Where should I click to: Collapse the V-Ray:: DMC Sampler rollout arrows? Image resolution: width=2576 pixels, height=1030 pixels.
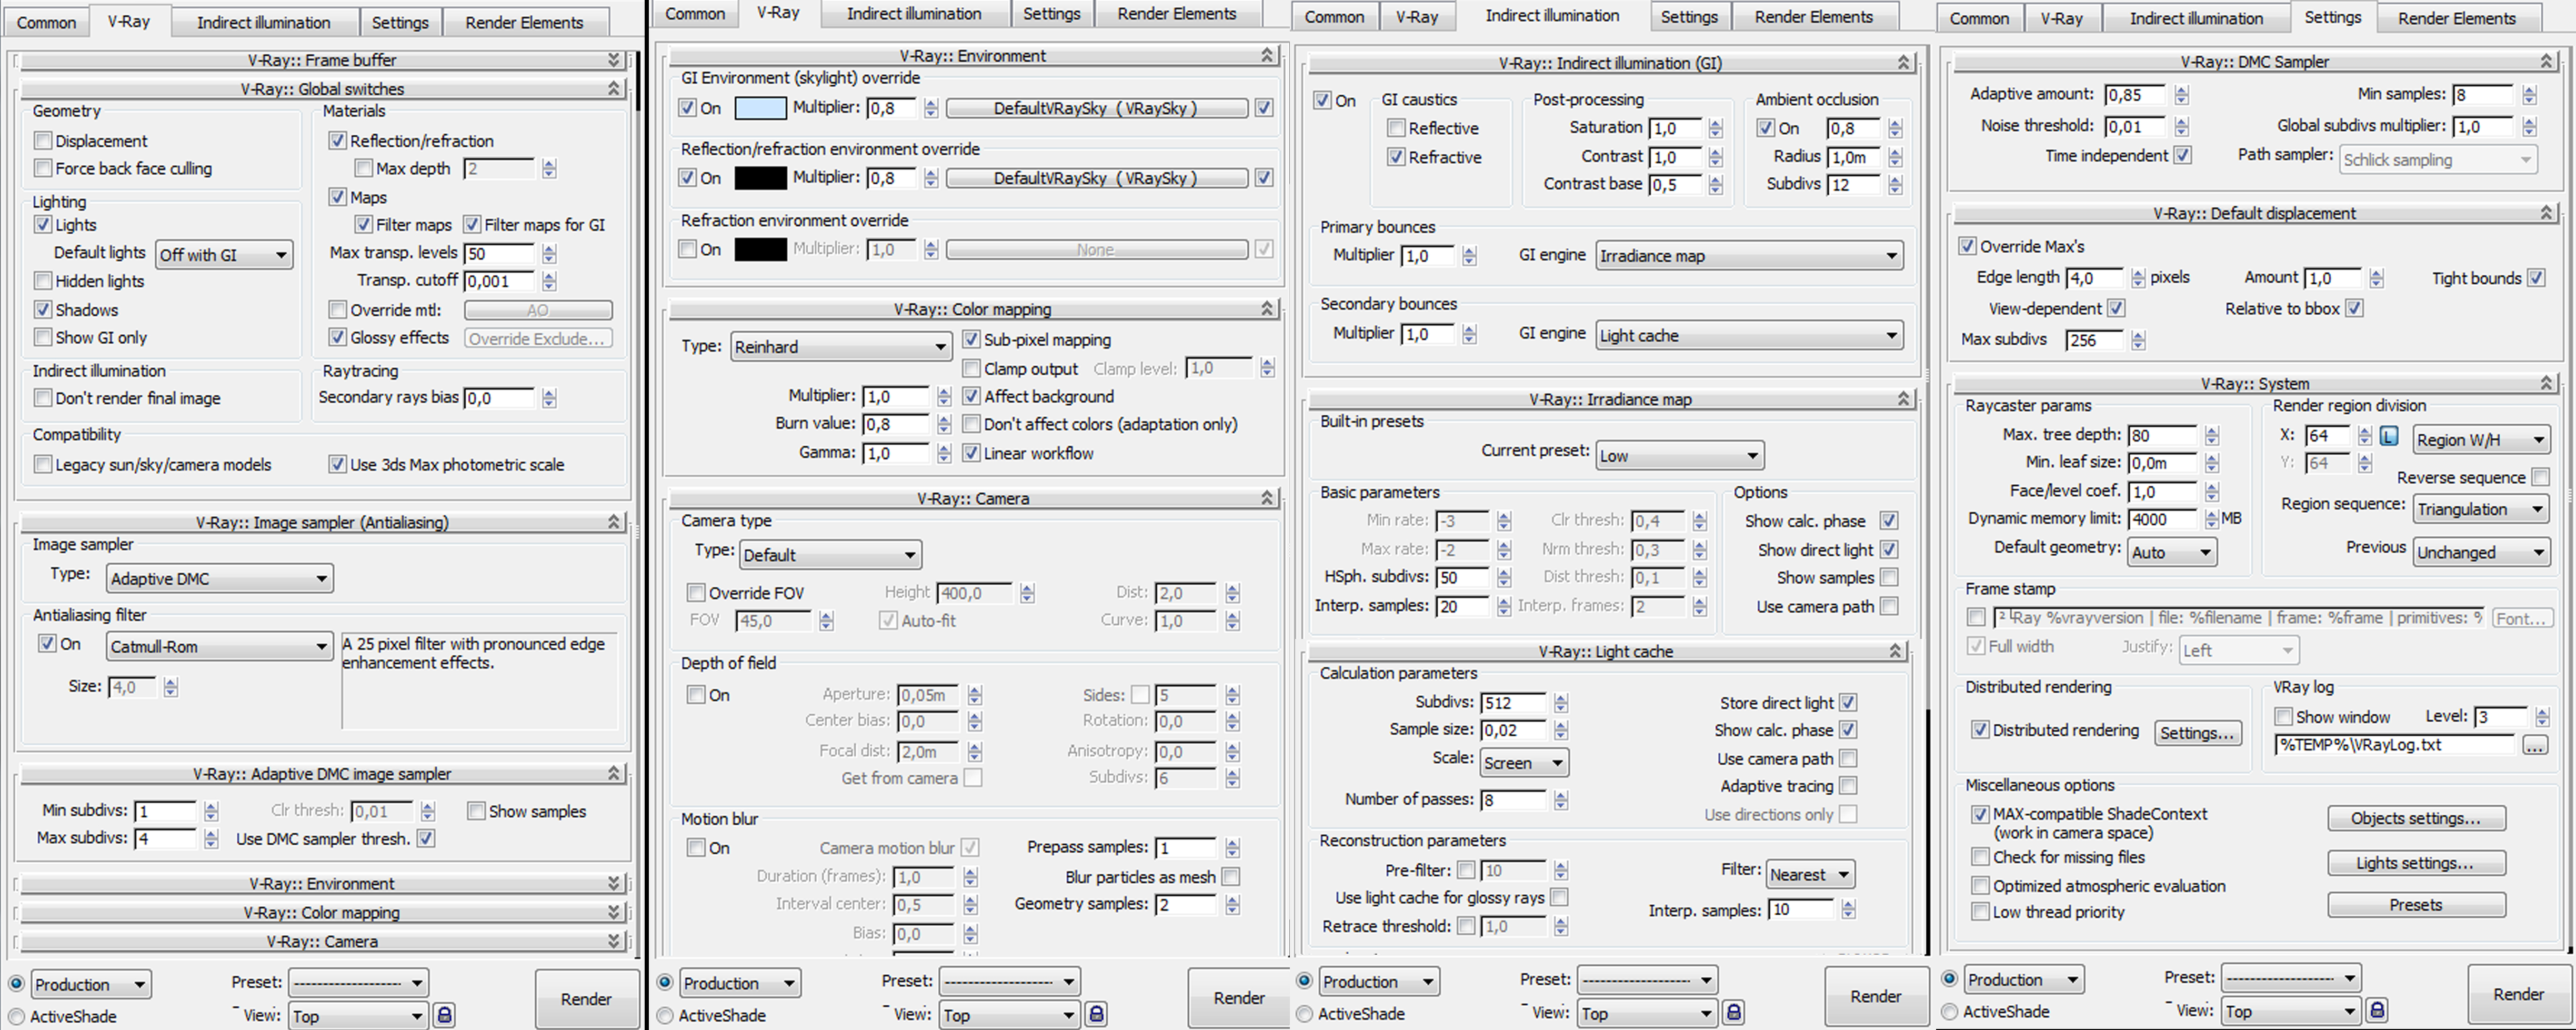pyautogui.click(x=2546, y=62)
